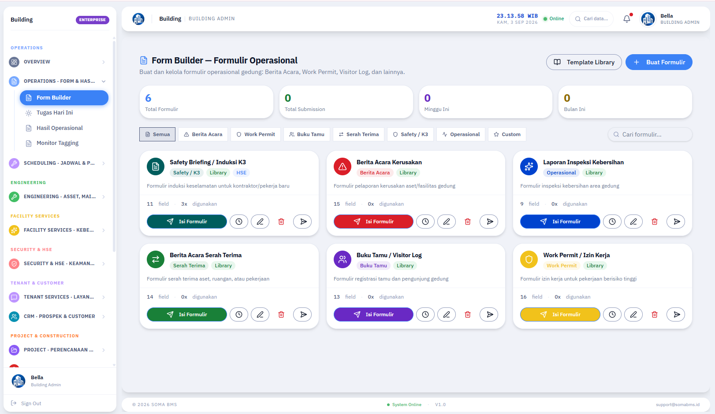Select the Work Permit filter tab
This screenshot has height=414, width=715.
(x=256, y=134)
